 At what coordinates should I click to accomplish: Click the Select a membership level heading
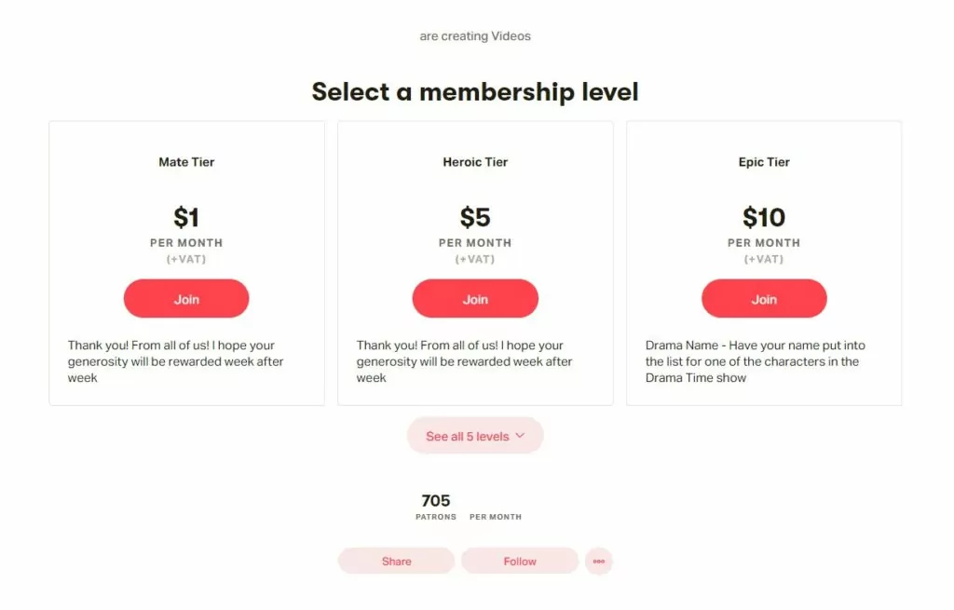[x=475, y=92]
